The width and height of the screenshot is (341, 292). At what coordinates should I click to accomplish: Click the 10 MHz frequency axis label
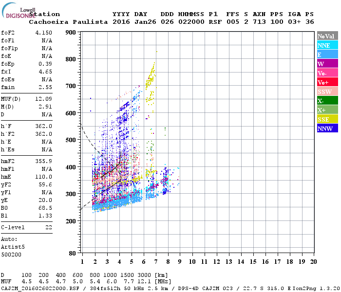click(x=192, y=262)
